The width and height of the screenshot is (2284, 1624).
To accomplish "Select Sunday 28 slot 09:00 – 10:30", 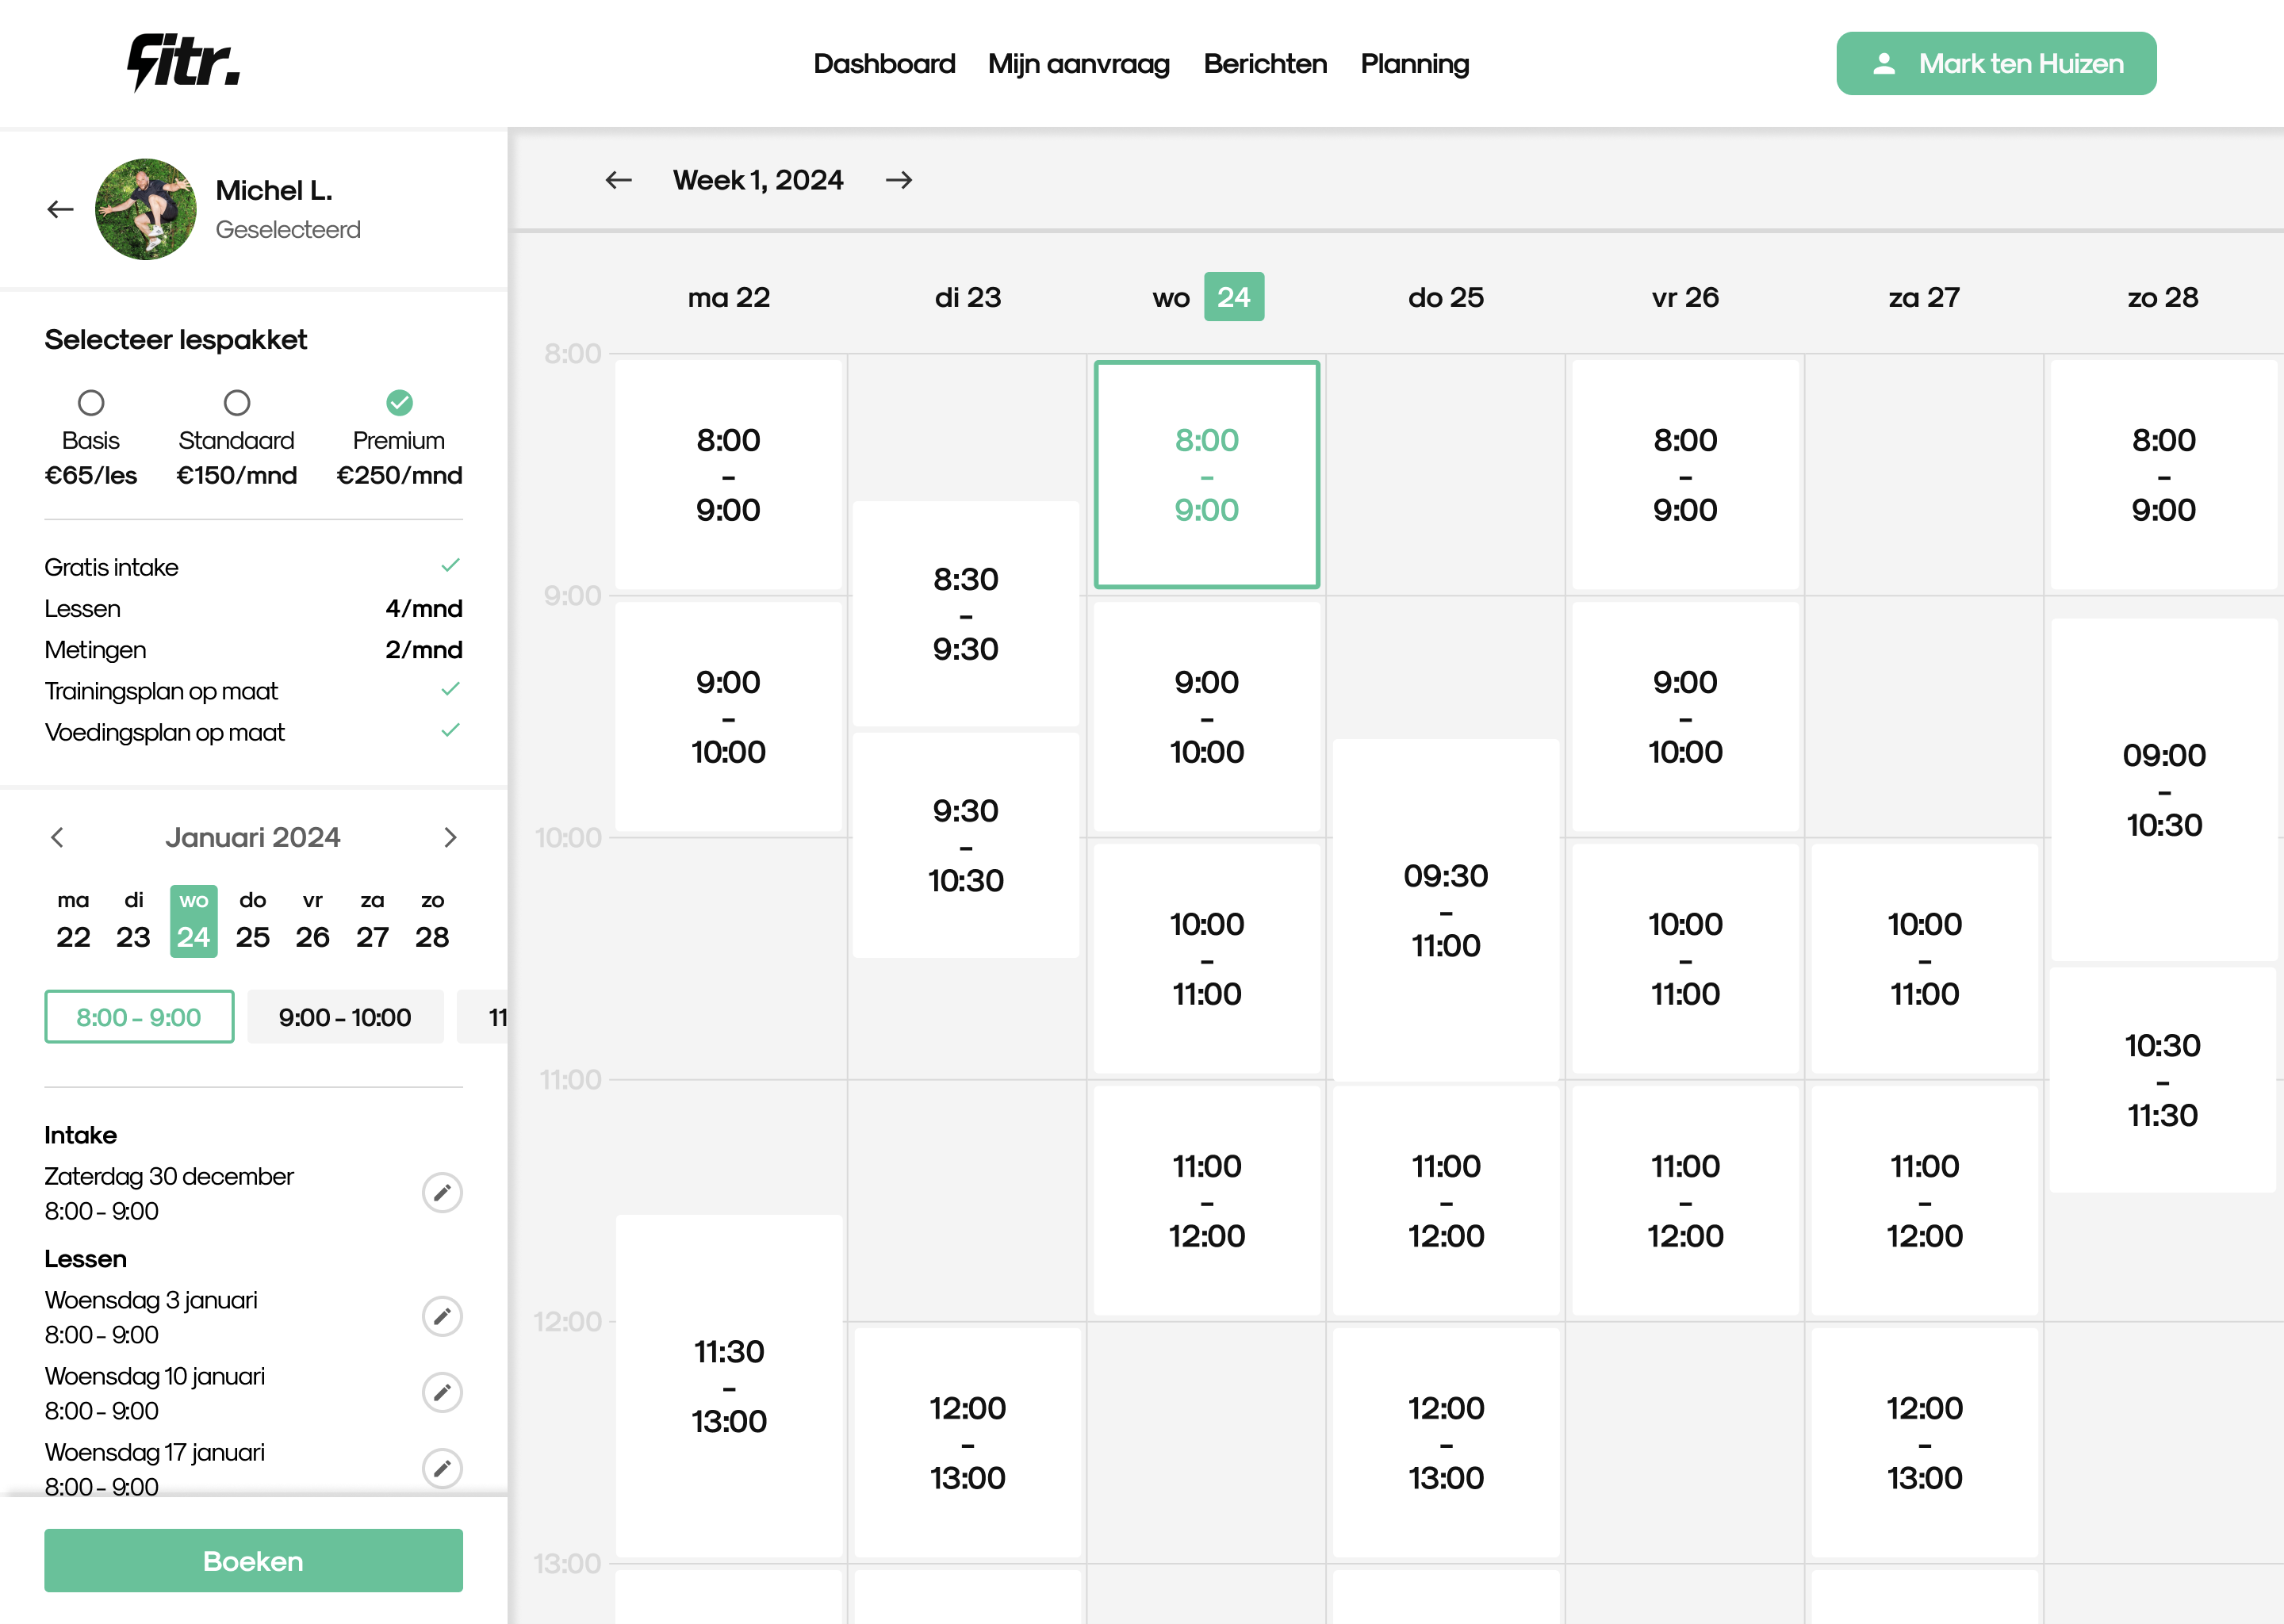I will (x=2164, y=790).
